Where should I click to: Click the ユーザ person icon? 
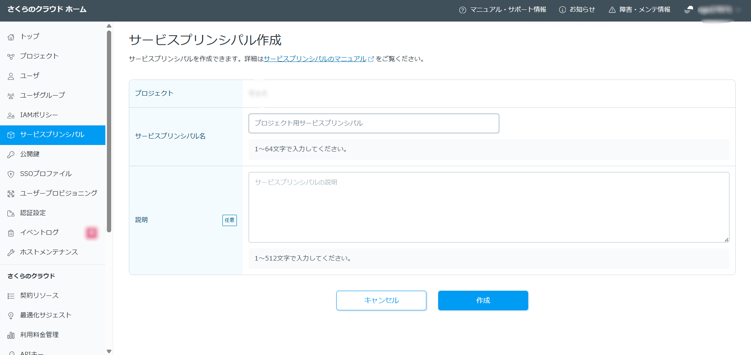click(x=11, y=76)
